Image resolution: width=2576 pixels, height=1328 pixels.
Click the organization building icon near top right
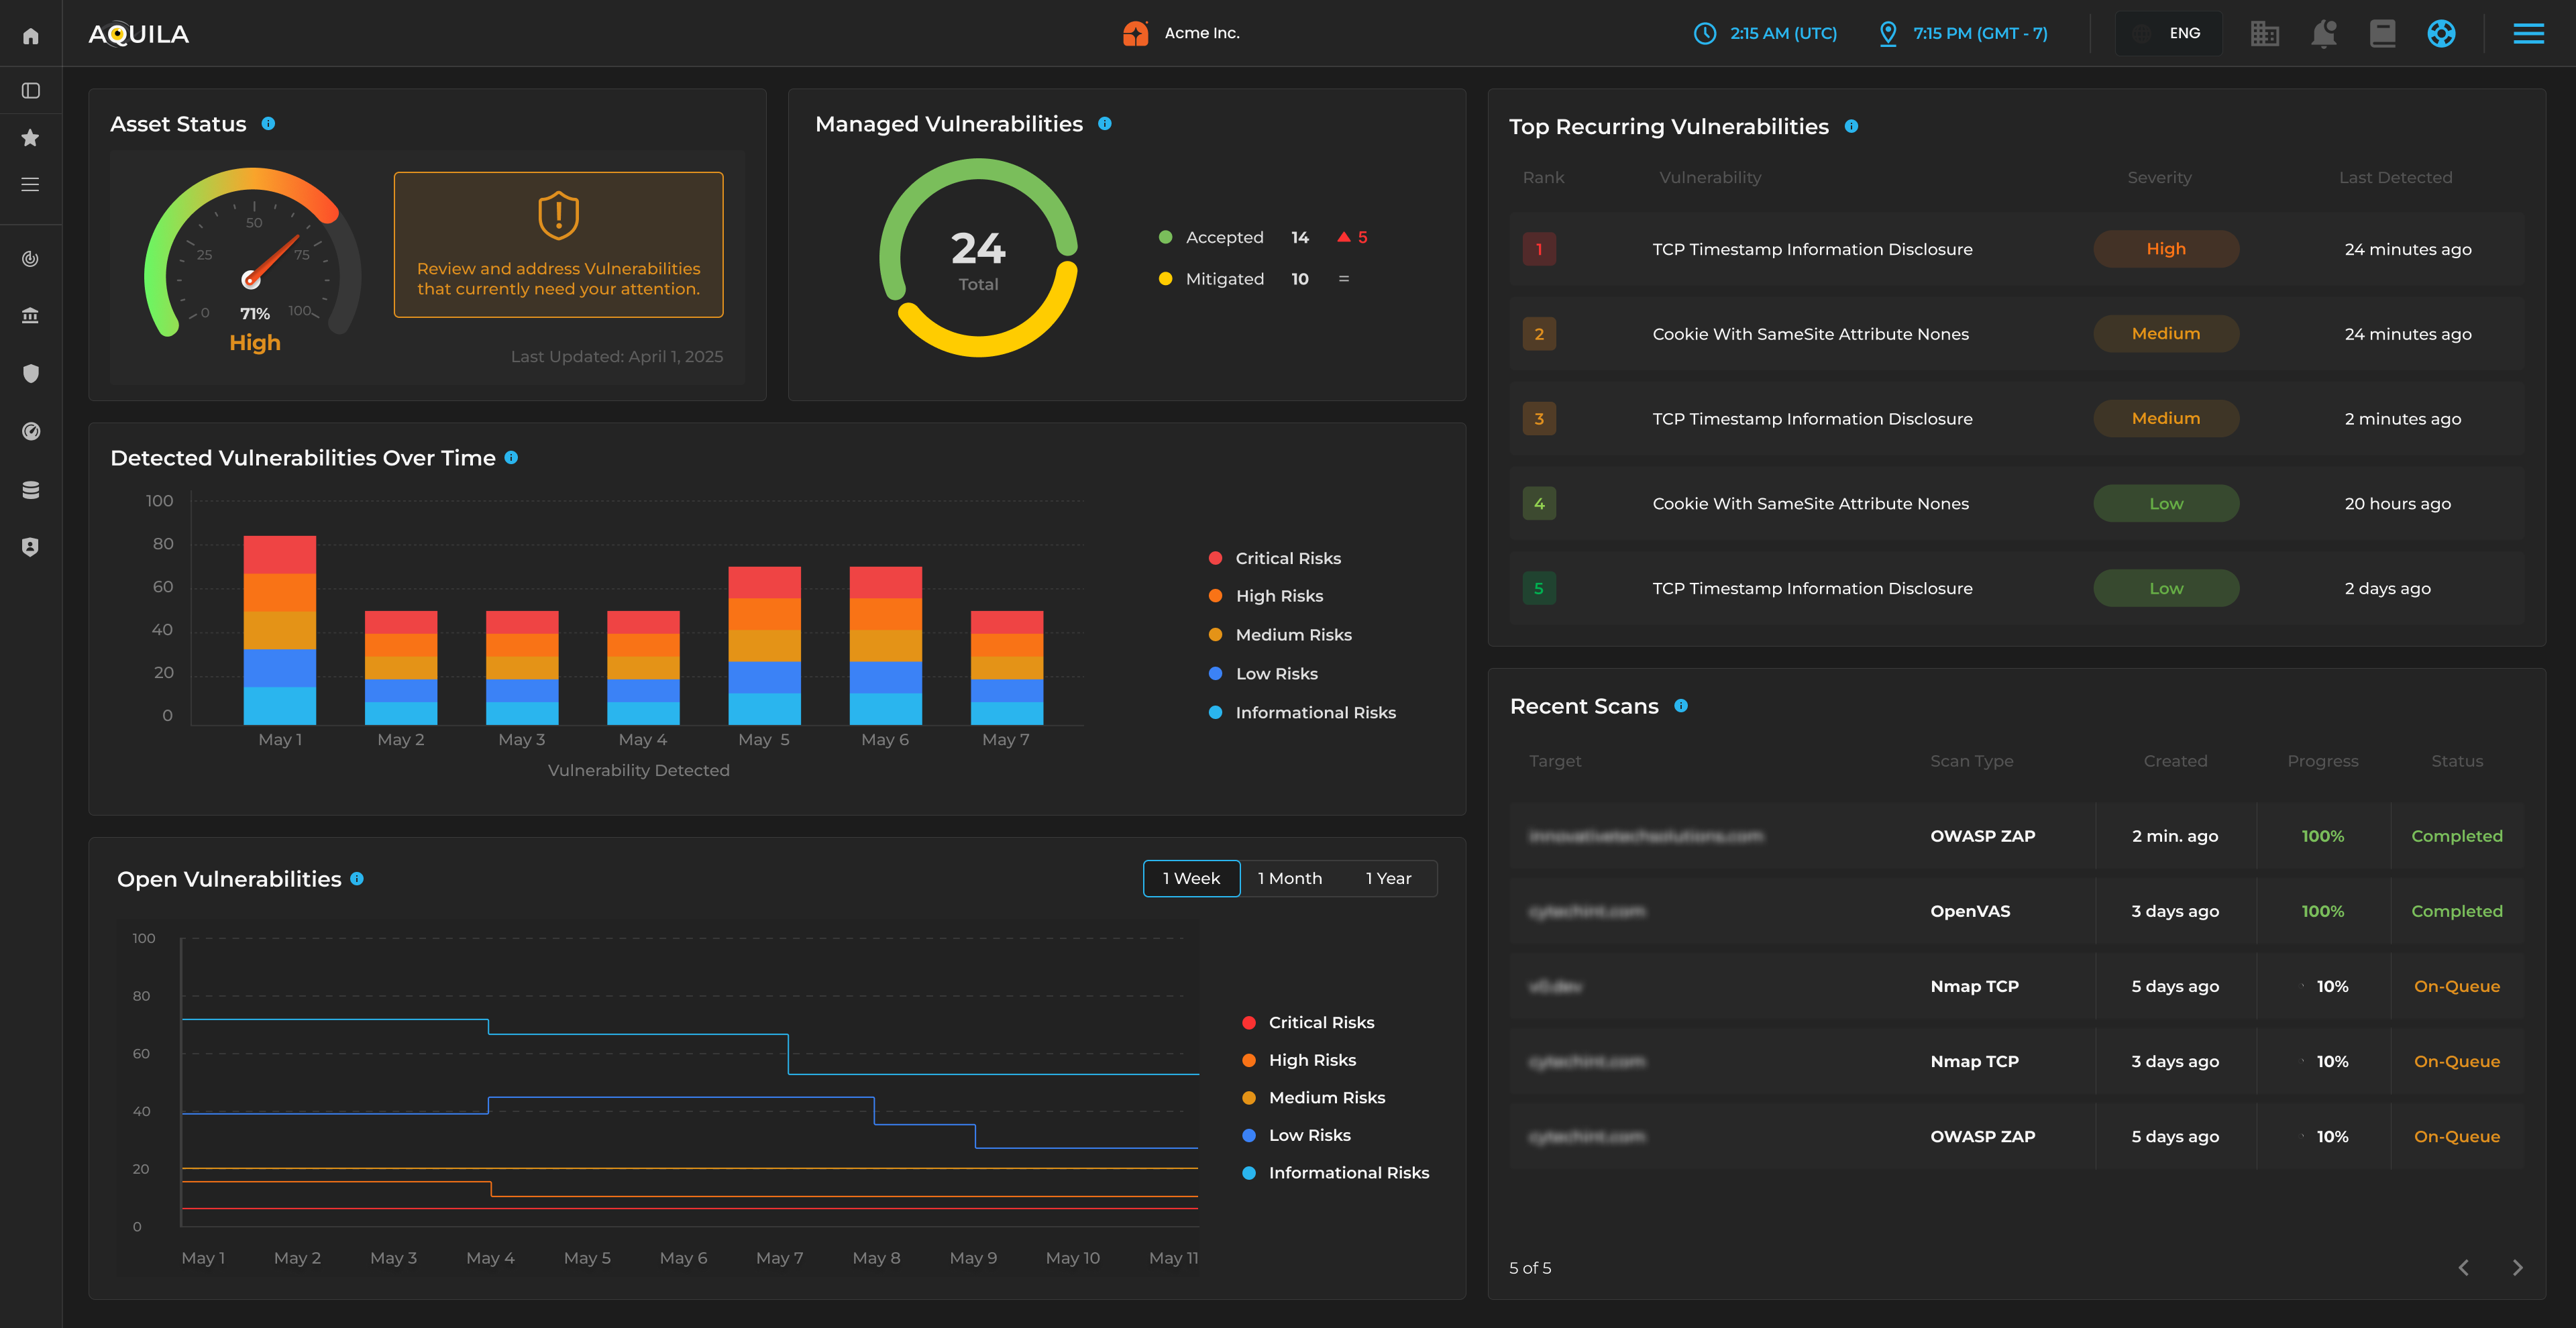click(2265, 33)
